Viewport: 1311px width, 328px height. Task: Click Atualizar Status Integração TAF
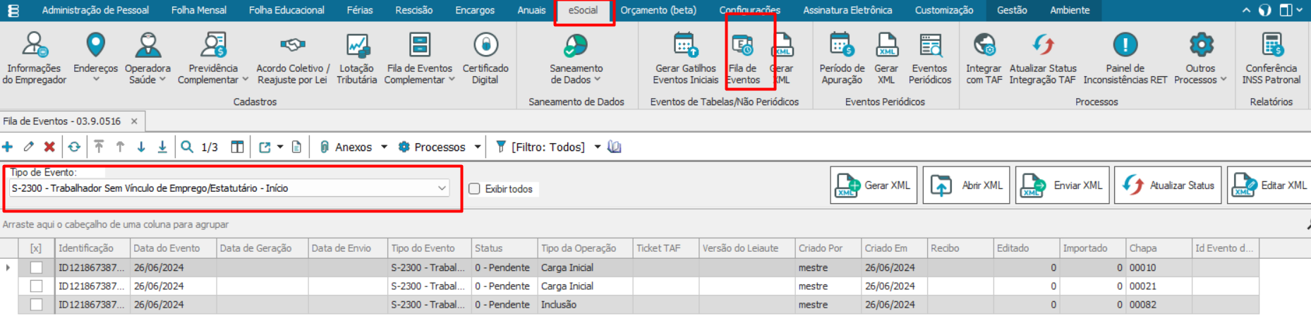pyautogui.click(x=1043, y=58)
